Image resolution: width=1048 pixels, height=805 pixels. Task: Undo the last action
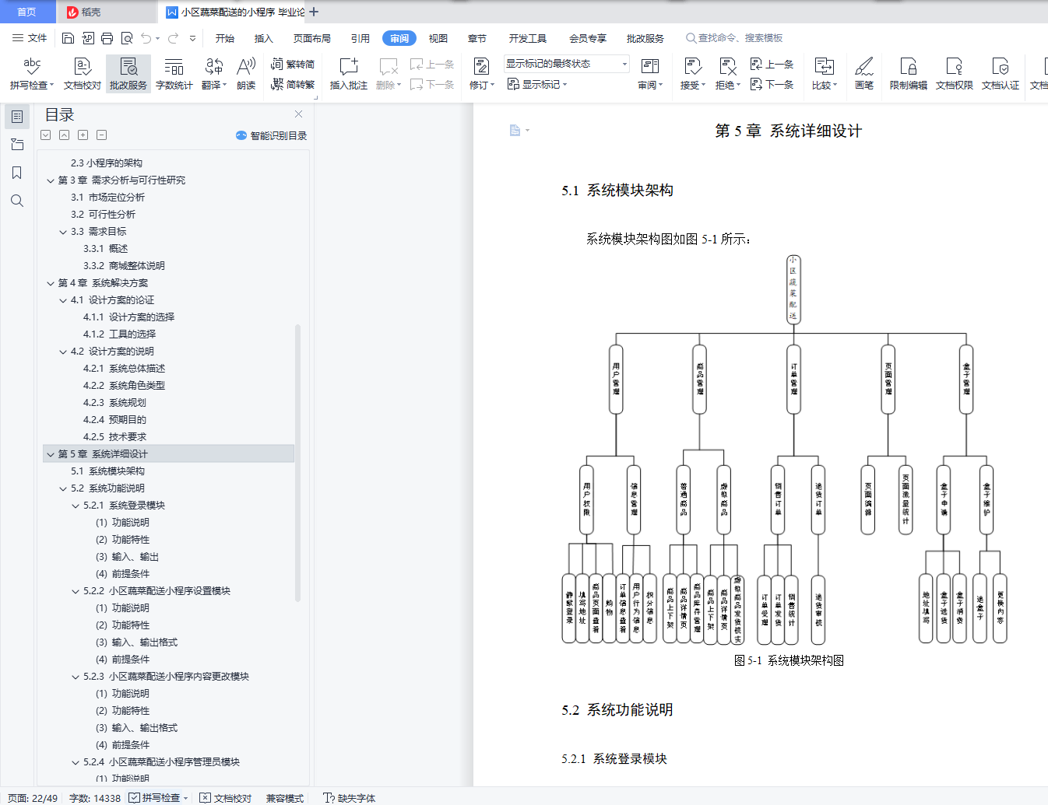(146, 38)
